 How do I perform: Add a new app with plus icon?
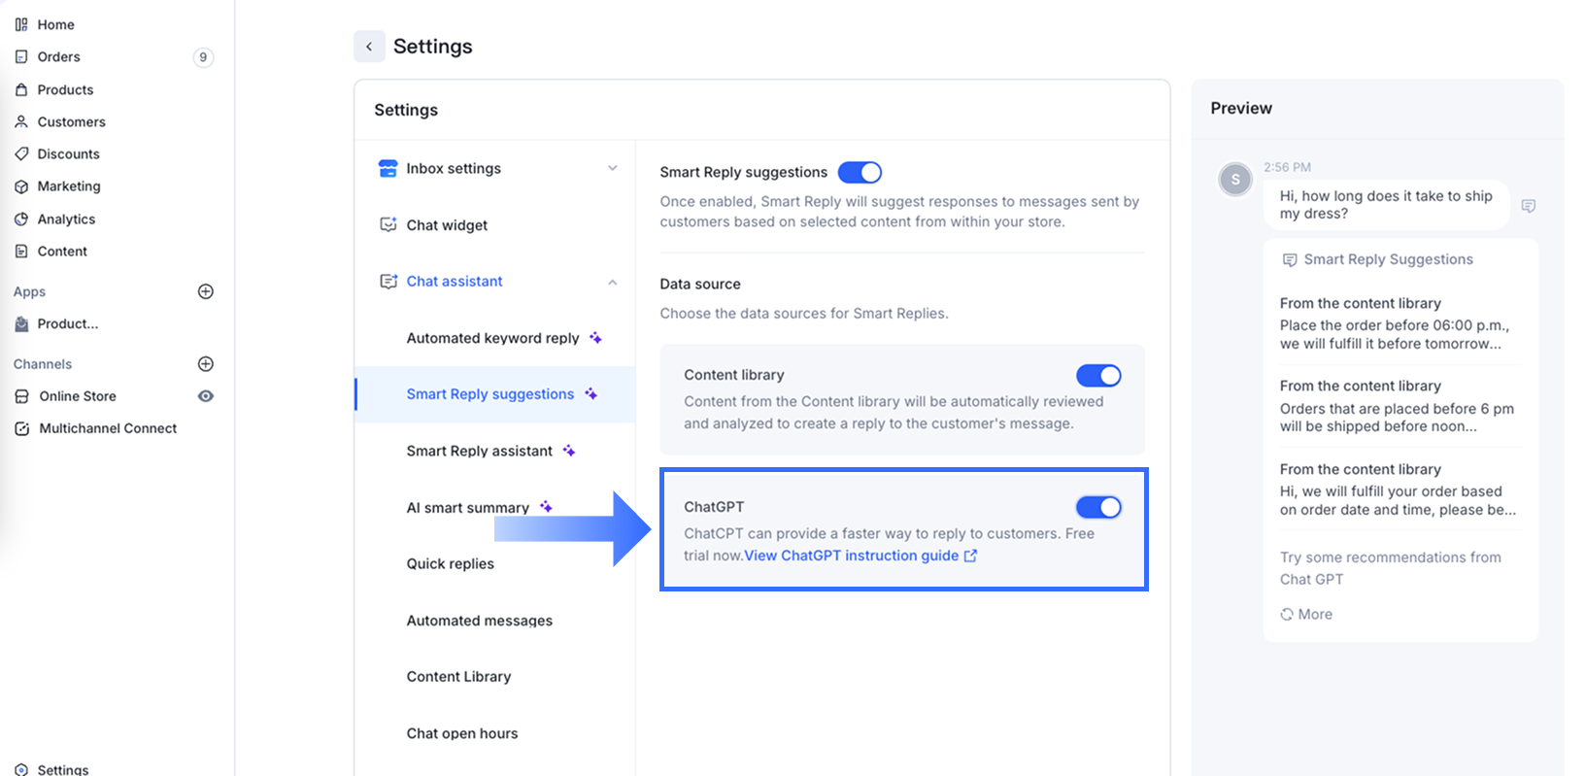point(206,291)
